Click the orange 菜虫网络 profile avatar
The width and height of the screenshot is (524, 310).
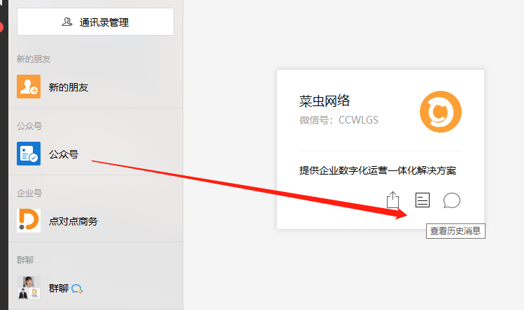[441, 112]
